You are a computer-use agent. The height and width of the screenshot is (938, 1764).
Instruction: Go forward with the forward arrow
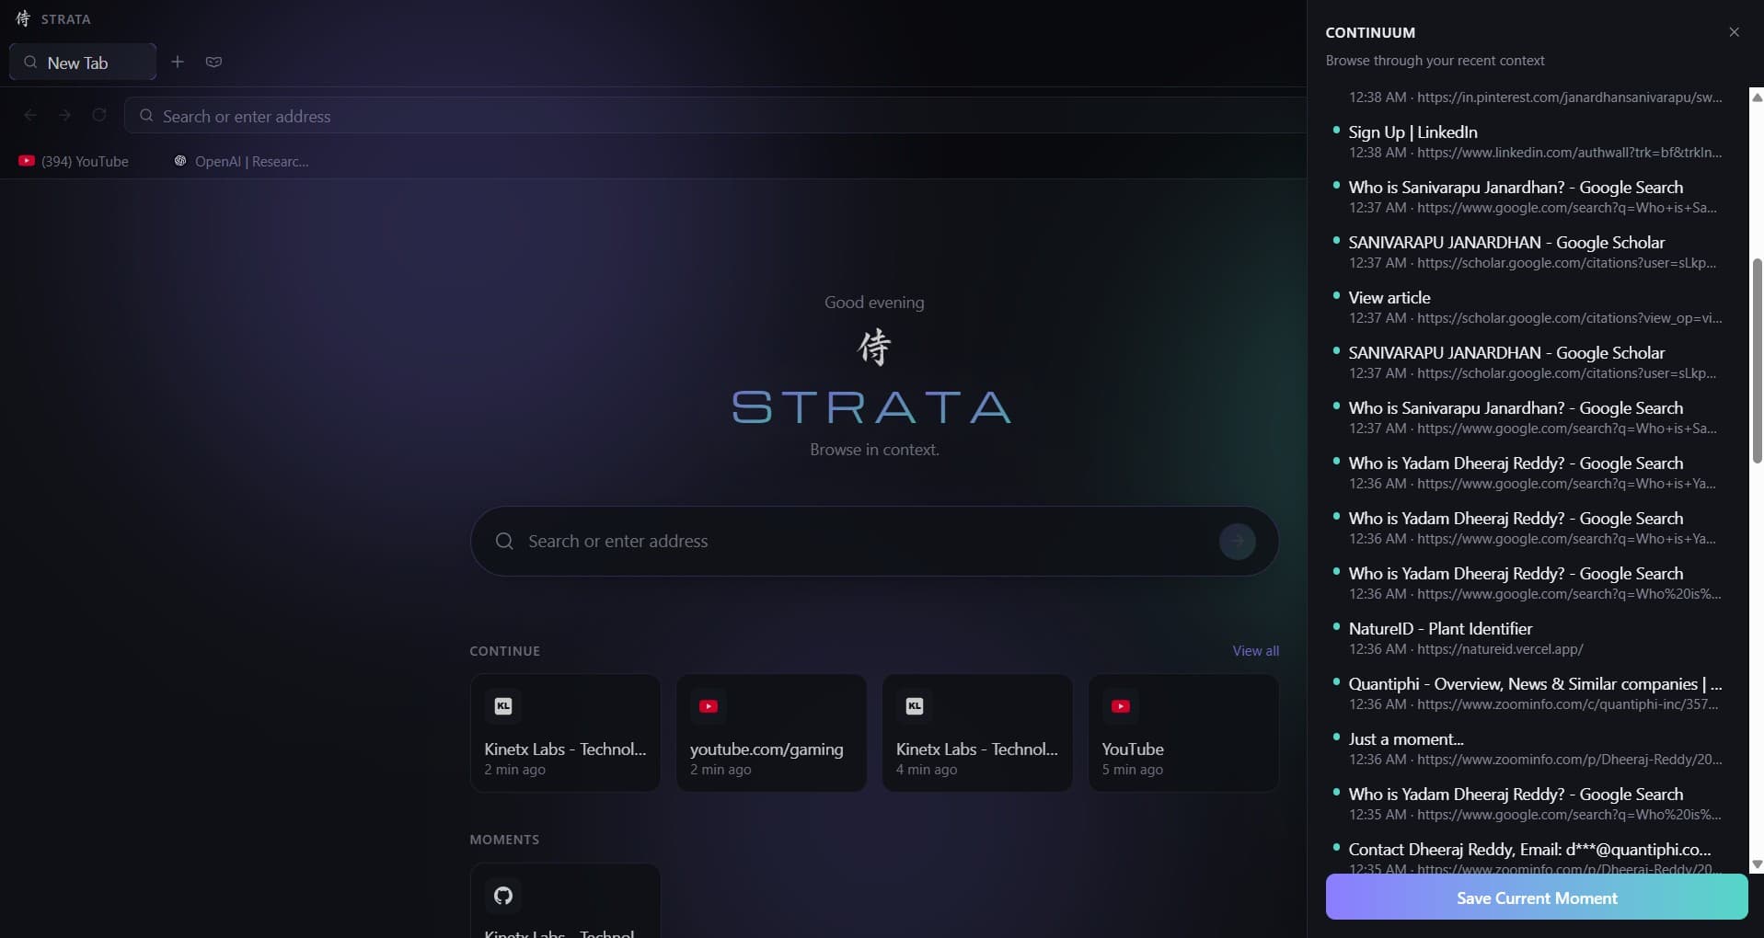[x=64, y=115]
